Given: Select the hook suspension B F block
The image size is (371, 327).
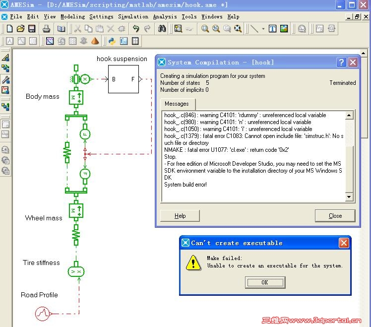Looking at the screenshot, I should pyautogui.click(x=124, y=79).
